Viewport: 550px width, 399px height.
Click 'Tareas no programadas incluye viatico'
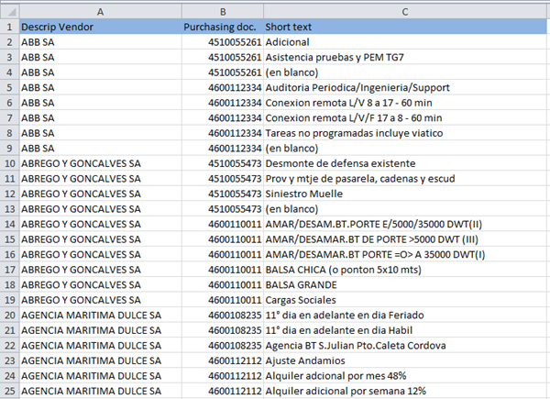point(405,133)
